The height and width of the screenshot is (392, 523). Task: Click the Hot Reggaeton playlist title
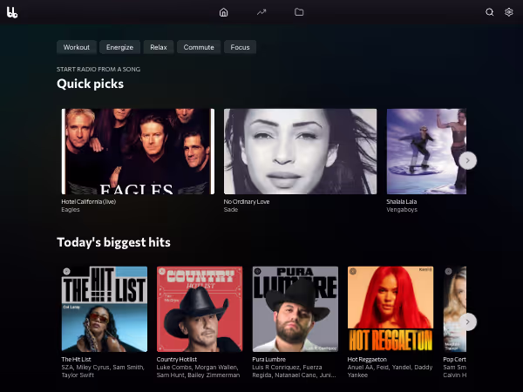[x=367, y=359]
